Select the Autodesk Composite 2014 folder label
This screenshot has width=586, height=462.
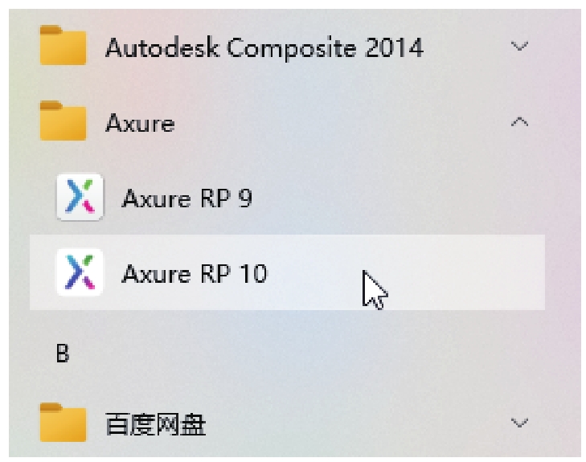tap(264, 47)
